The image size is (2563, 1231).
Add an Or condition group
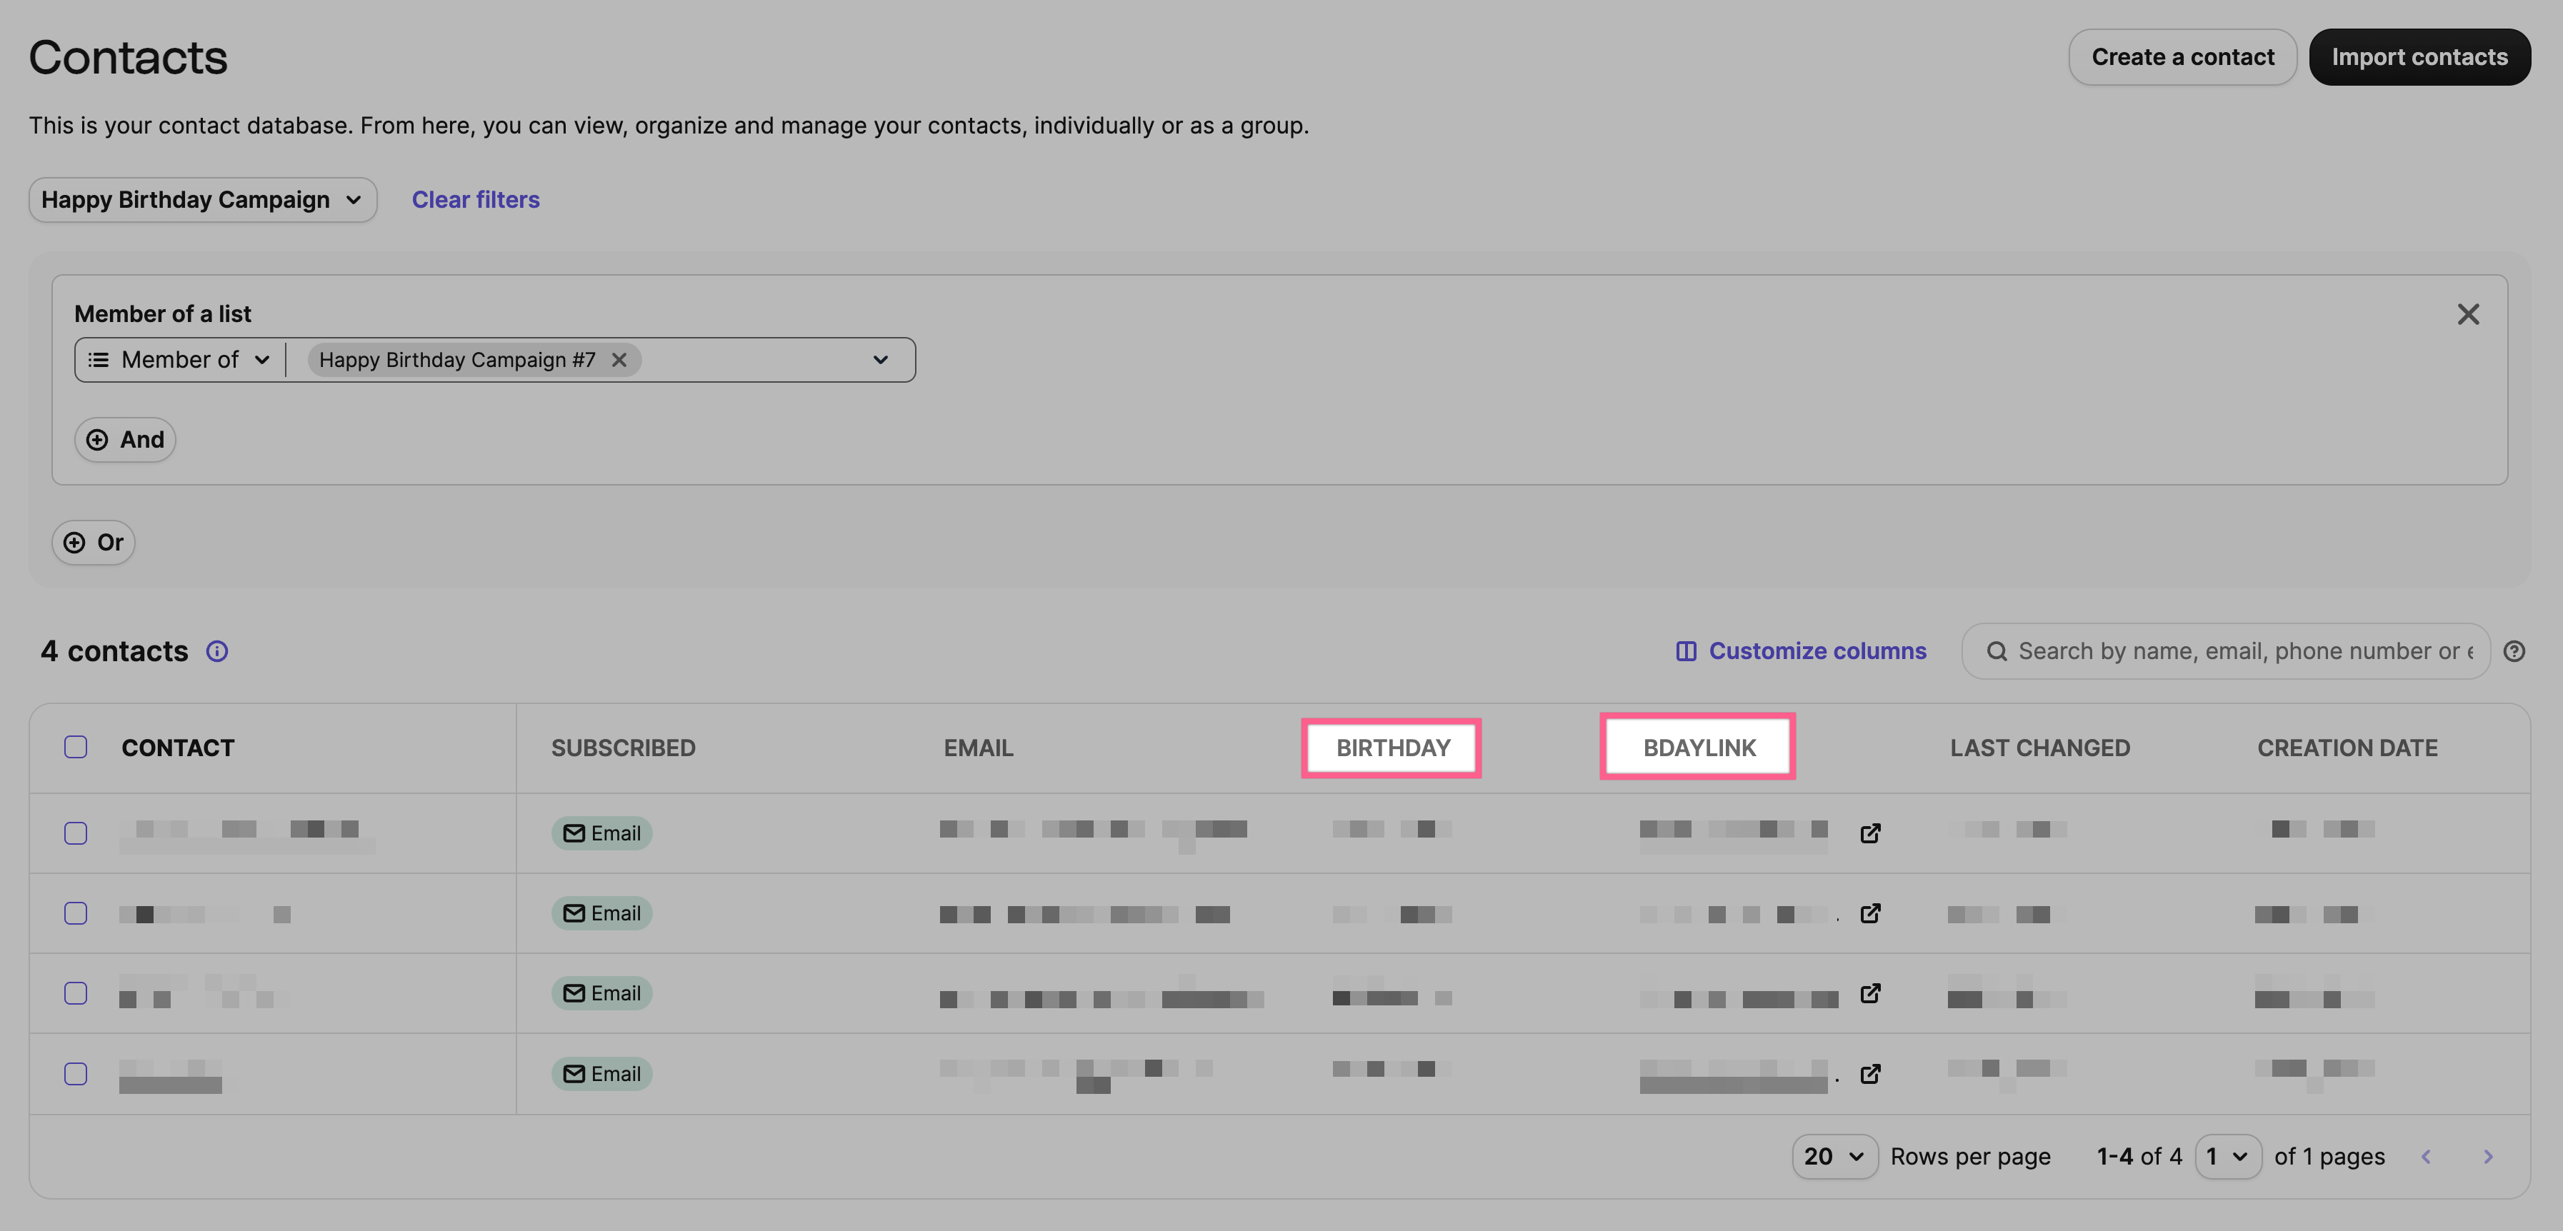[x=94, y=543]
